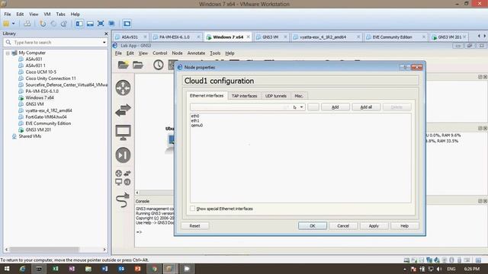
Task: Click the VMware console view icon
Action: pyautogui.click(x=127, y=24)
